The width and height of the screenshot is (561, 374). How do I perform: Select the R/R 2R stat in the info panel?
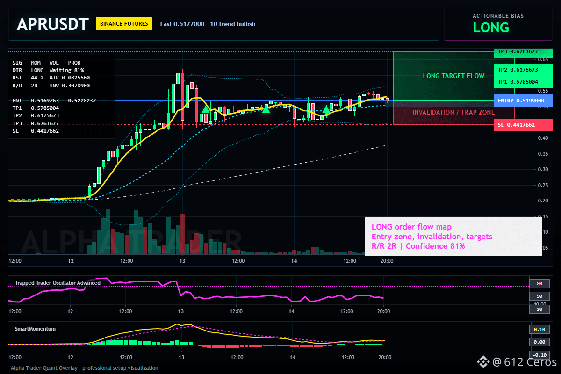click(x=25, y=86)
